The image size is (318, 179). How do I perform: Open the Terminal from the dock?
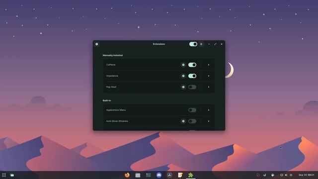(148, 175)
